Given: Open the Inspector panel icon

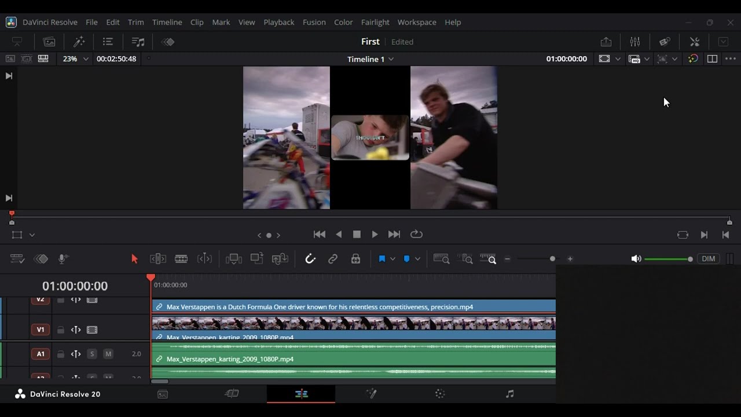Looking at the screenshot, I should (x=695, y=42).
